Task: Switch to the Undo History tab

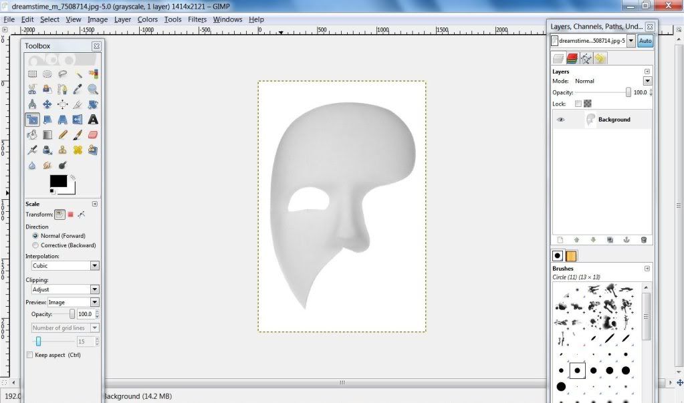Action: [600, 58]
